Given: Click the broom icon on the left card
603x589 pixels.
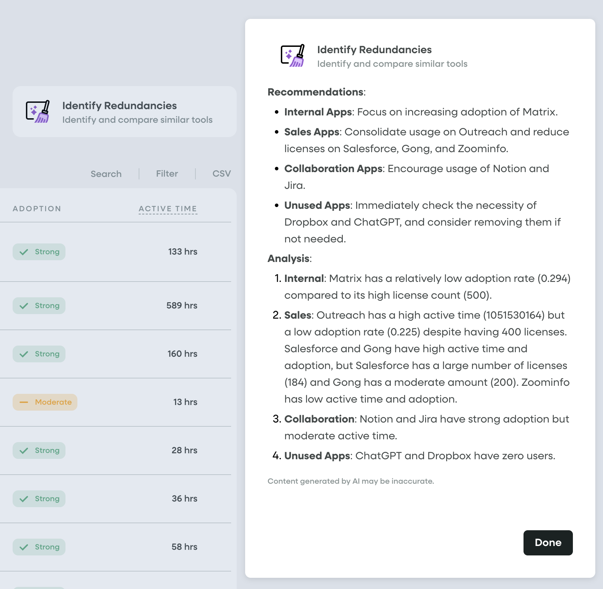Looking at the screenshot, I should (x=38, y=112).
